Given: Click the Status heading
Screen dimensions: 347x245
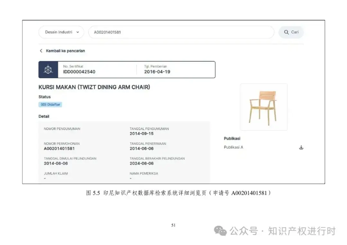Looking at the screenshot, I should point(44,97).
